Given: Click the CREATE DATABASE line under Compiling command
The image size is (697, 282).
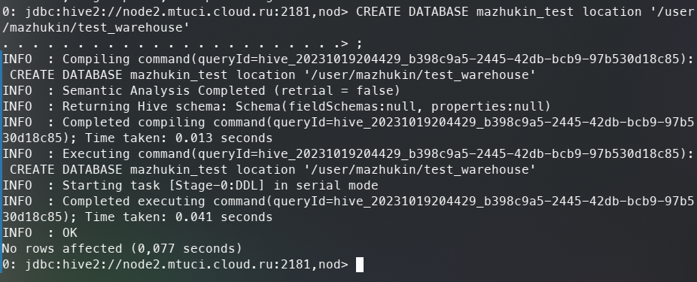Looking at the screenshot, I should pos(272,75).
